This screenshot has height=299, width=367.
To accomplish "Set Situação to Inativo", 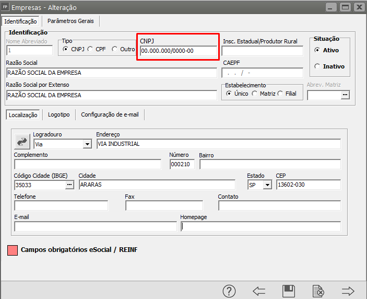I will (317, 66).
